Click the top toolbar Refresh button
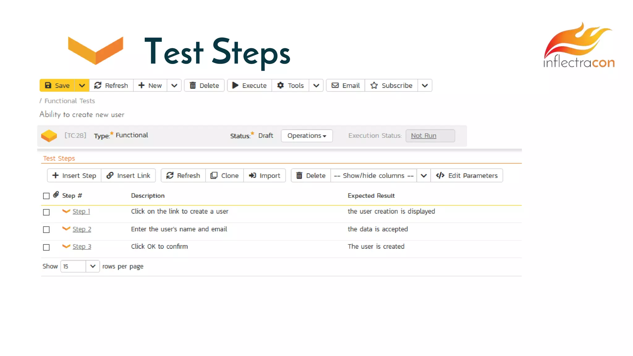This screenshot has width=633, height=356. pyautogui.click(x=111, y=85)
